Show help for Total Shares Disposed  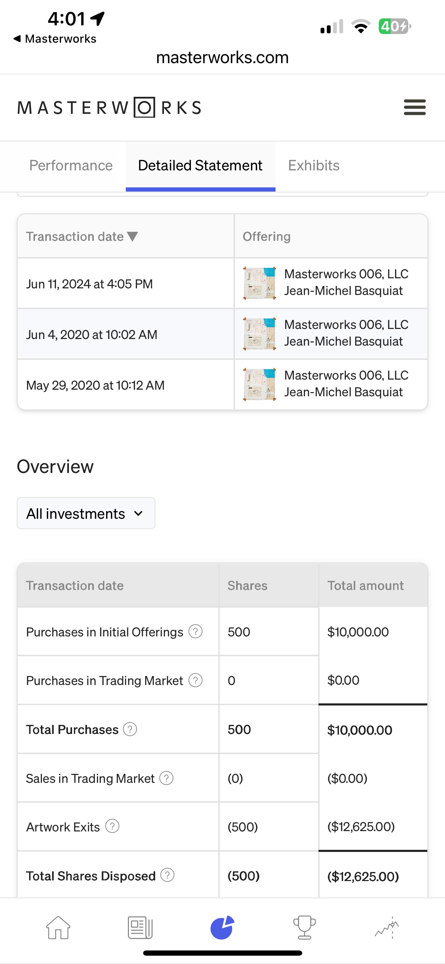click(167, 875)
